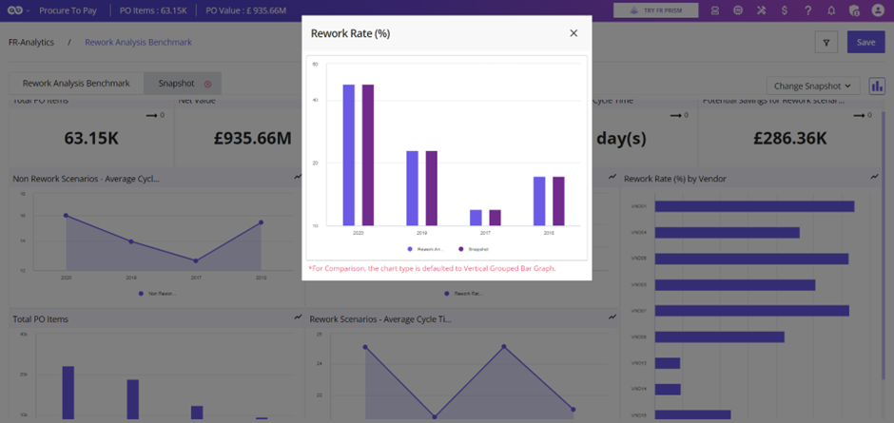The image size is (894, 423).
Task: Click the TRY FR PRISM button
Action: tap(655, 10)
